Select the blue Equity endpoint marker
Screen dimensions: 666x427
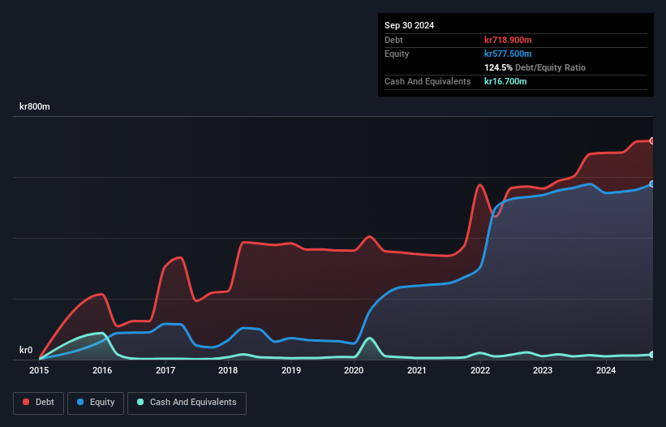click(x=652, y=184)
